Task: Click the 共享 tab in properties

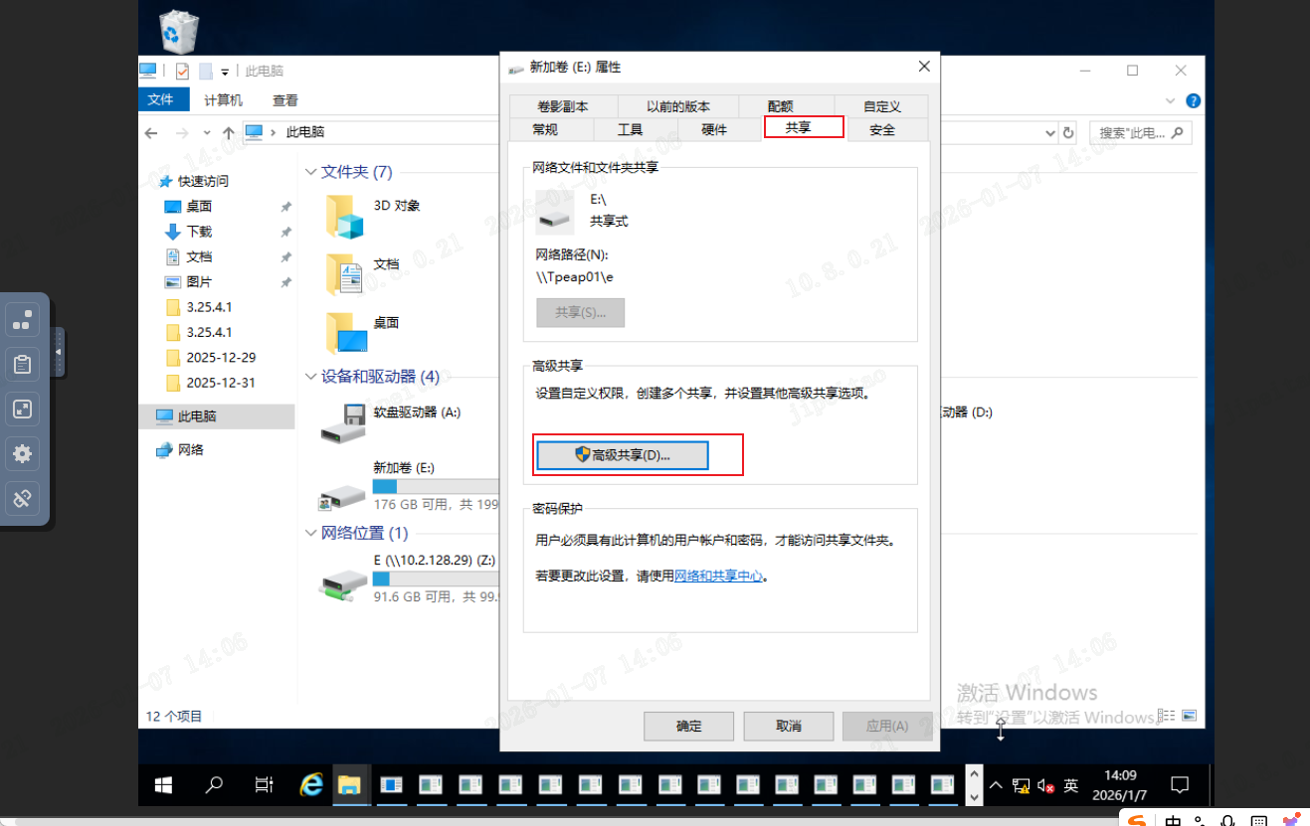Action: click(x=804, y=127)
